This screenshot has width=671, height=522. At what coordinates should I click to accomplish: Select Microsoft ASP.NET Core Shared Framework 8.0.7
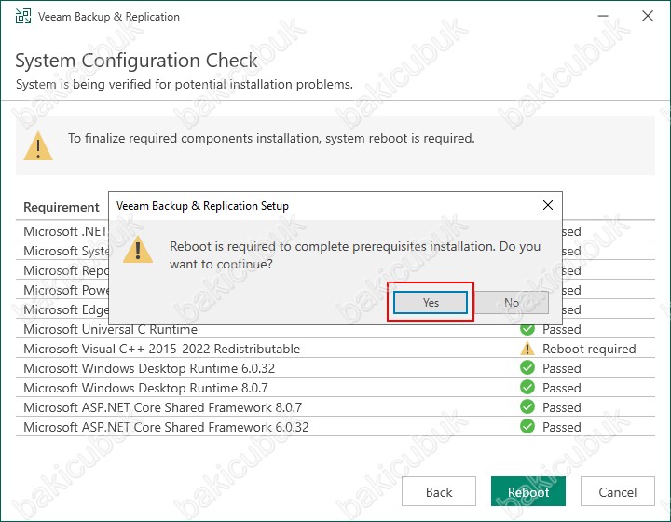(x=335, y=407)
